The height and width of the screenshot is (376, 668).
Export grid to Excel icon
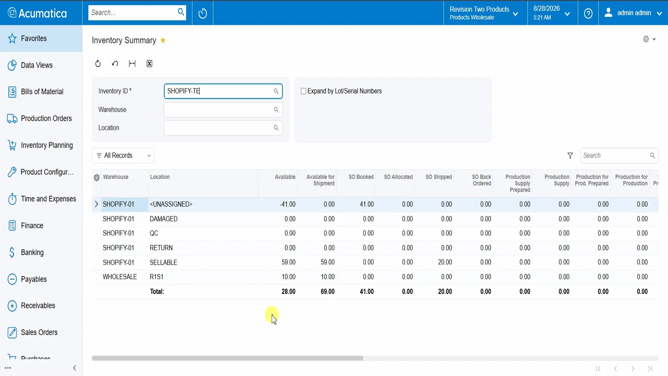pyautogui.click(x=149, y=63)
